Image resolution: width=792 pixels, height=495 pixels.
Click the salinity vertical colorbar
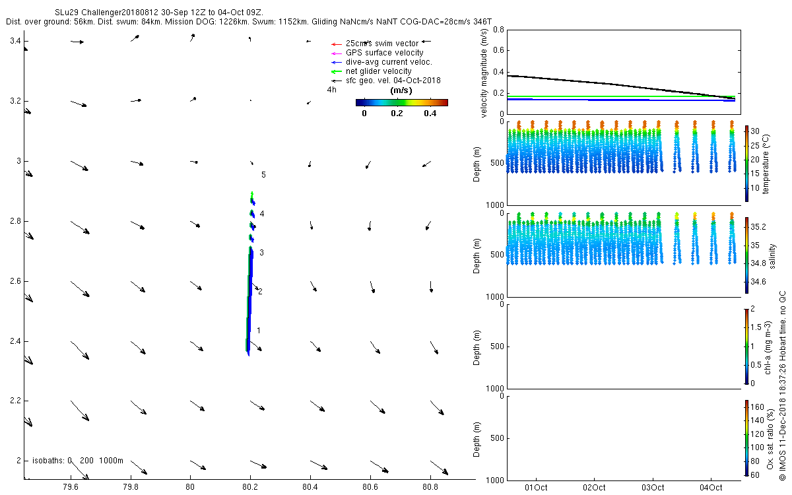point(747,255)
